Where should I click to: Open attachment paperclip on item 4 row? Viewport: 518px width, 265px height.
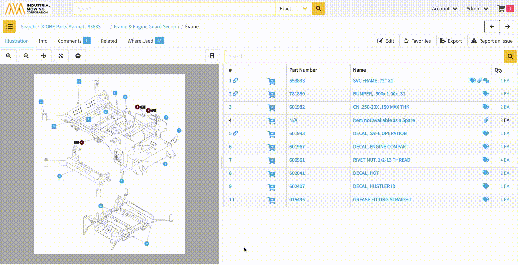[486, 120]
